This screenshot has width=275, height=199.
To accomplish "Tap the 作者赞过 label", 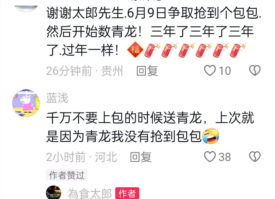I will [67, 175].
